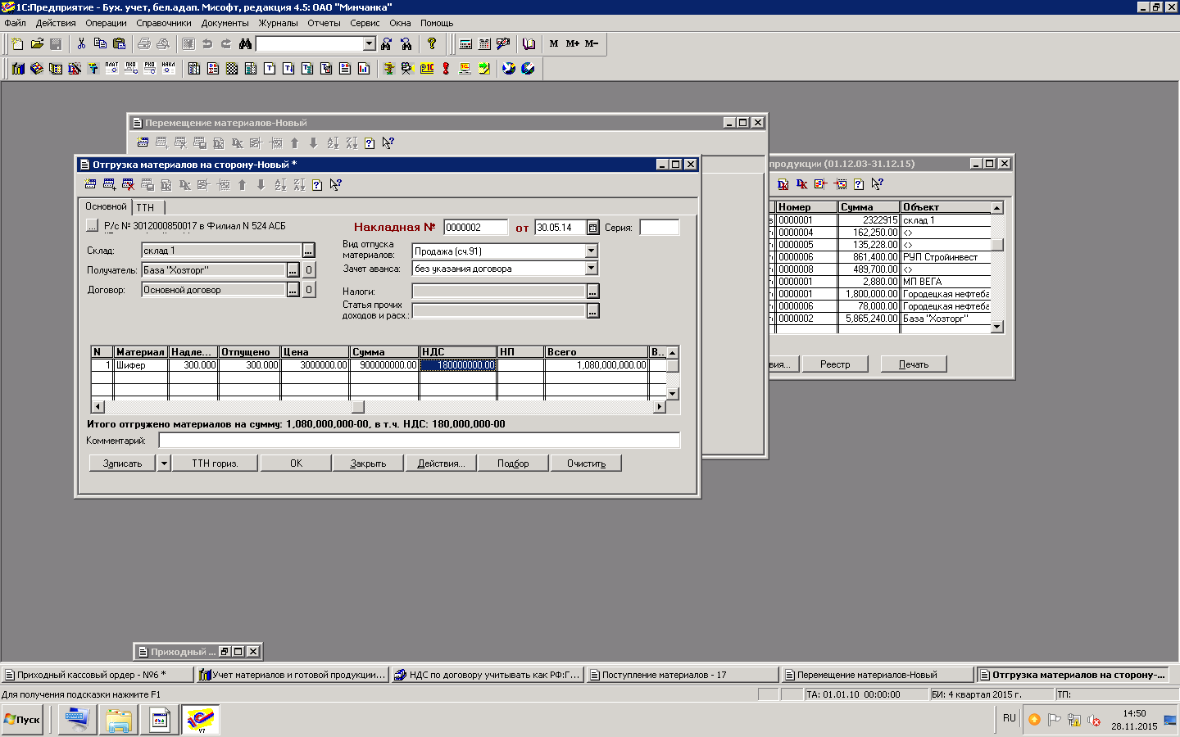The height and width of the screenshot is (737, 1180).
Task: Open the arrow next to Записать button
Action: 164,463
